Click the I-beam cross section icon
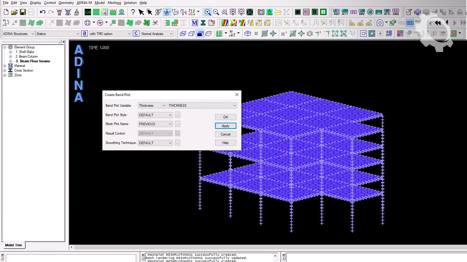467x262 pixels. (x=203, y=23)
